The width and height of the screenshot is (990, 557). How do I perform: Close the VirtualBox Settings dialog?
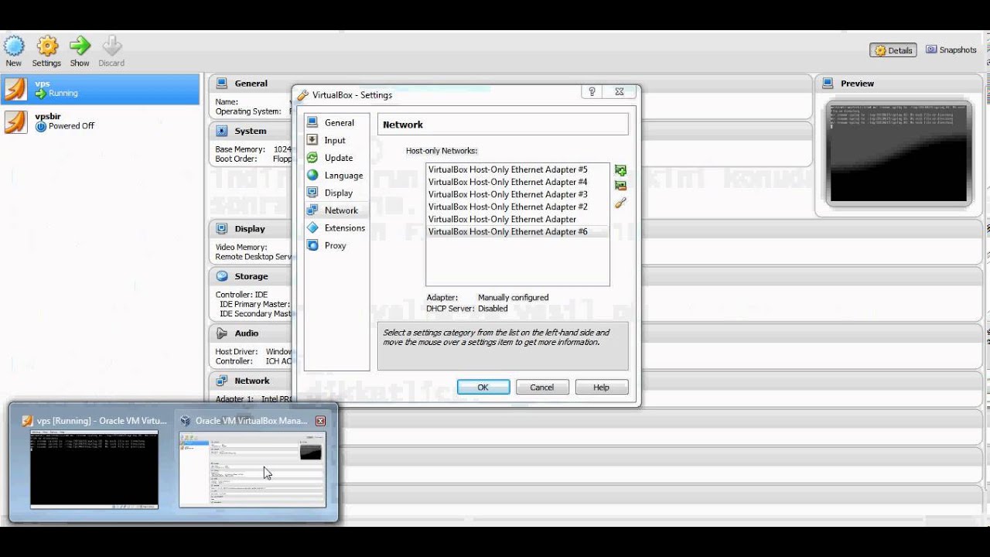[619, 92]
